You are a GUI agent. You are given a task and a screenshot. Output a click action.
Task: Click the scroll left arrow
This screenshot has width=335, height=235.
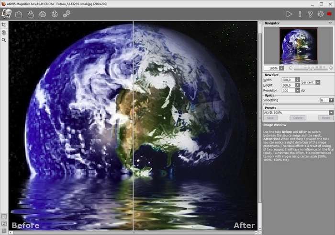coord(10,233)
